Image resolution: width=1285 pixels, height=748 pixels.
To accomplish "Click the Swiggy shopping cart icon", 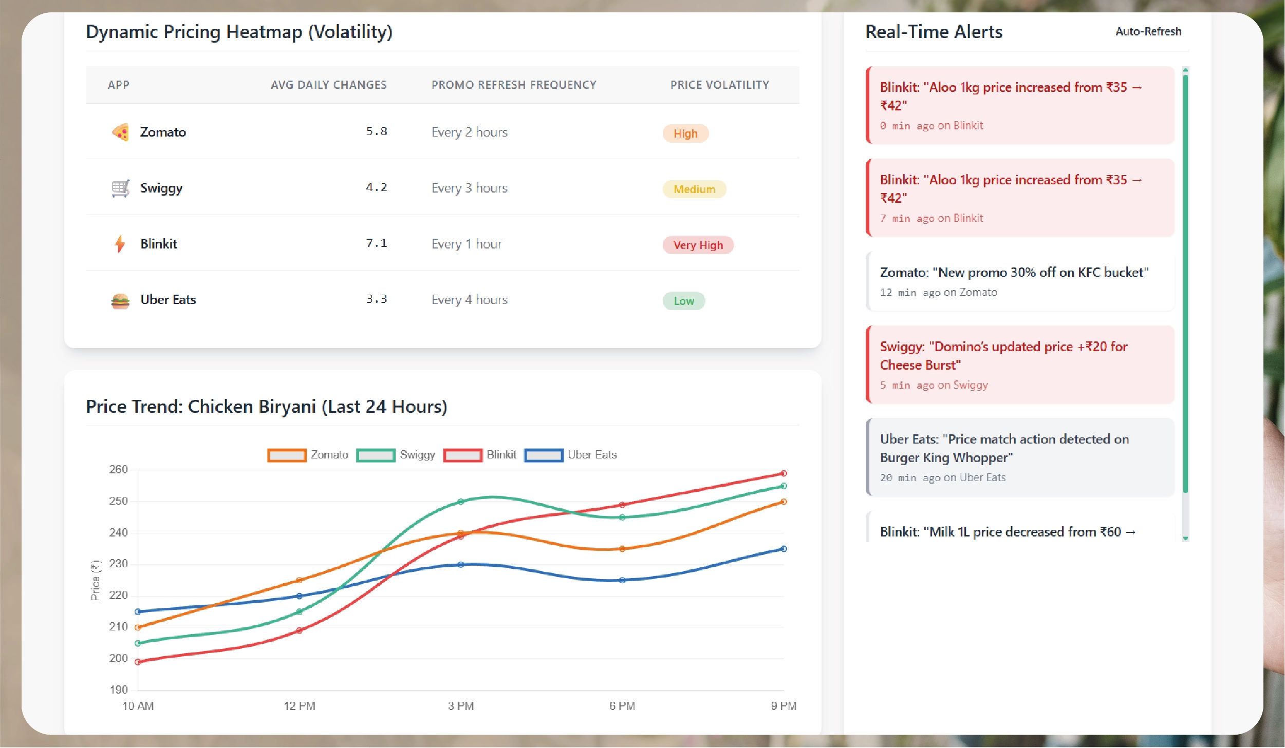I will (120, 188).
